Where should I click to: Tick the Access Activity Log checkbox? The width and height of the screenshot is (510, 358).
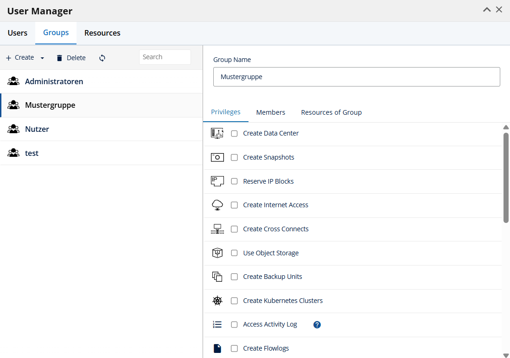[234, 325]
